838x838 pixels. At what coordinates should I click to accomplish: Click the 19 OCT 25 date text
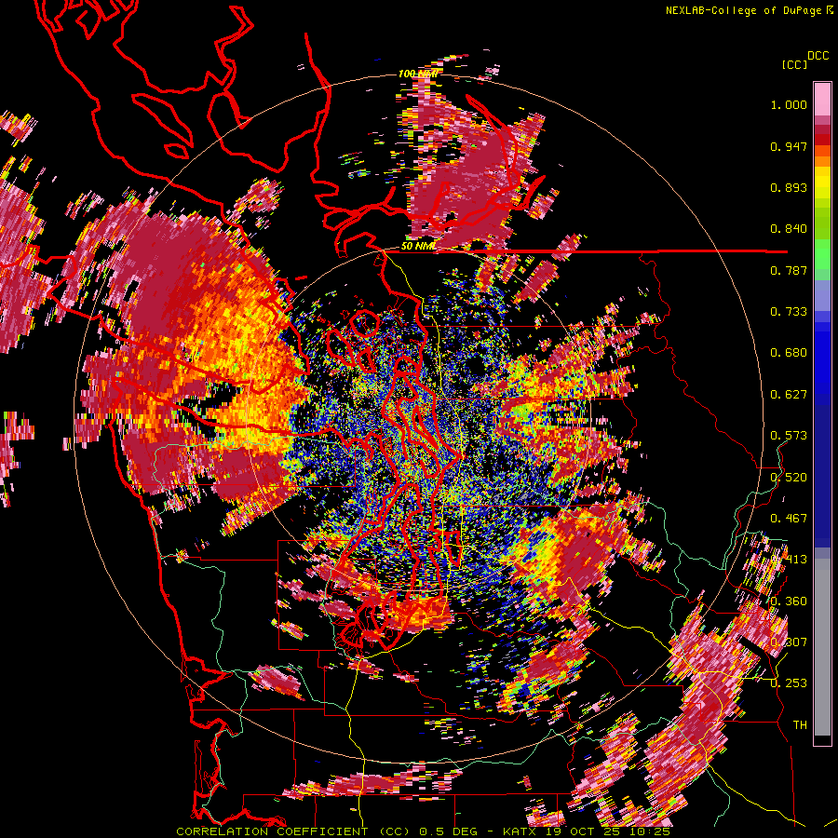(583, 831)
